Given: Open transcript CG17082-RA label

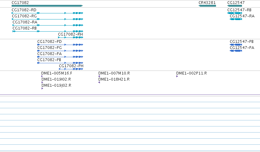Looking at the screenshot, I should click(25, 22).
